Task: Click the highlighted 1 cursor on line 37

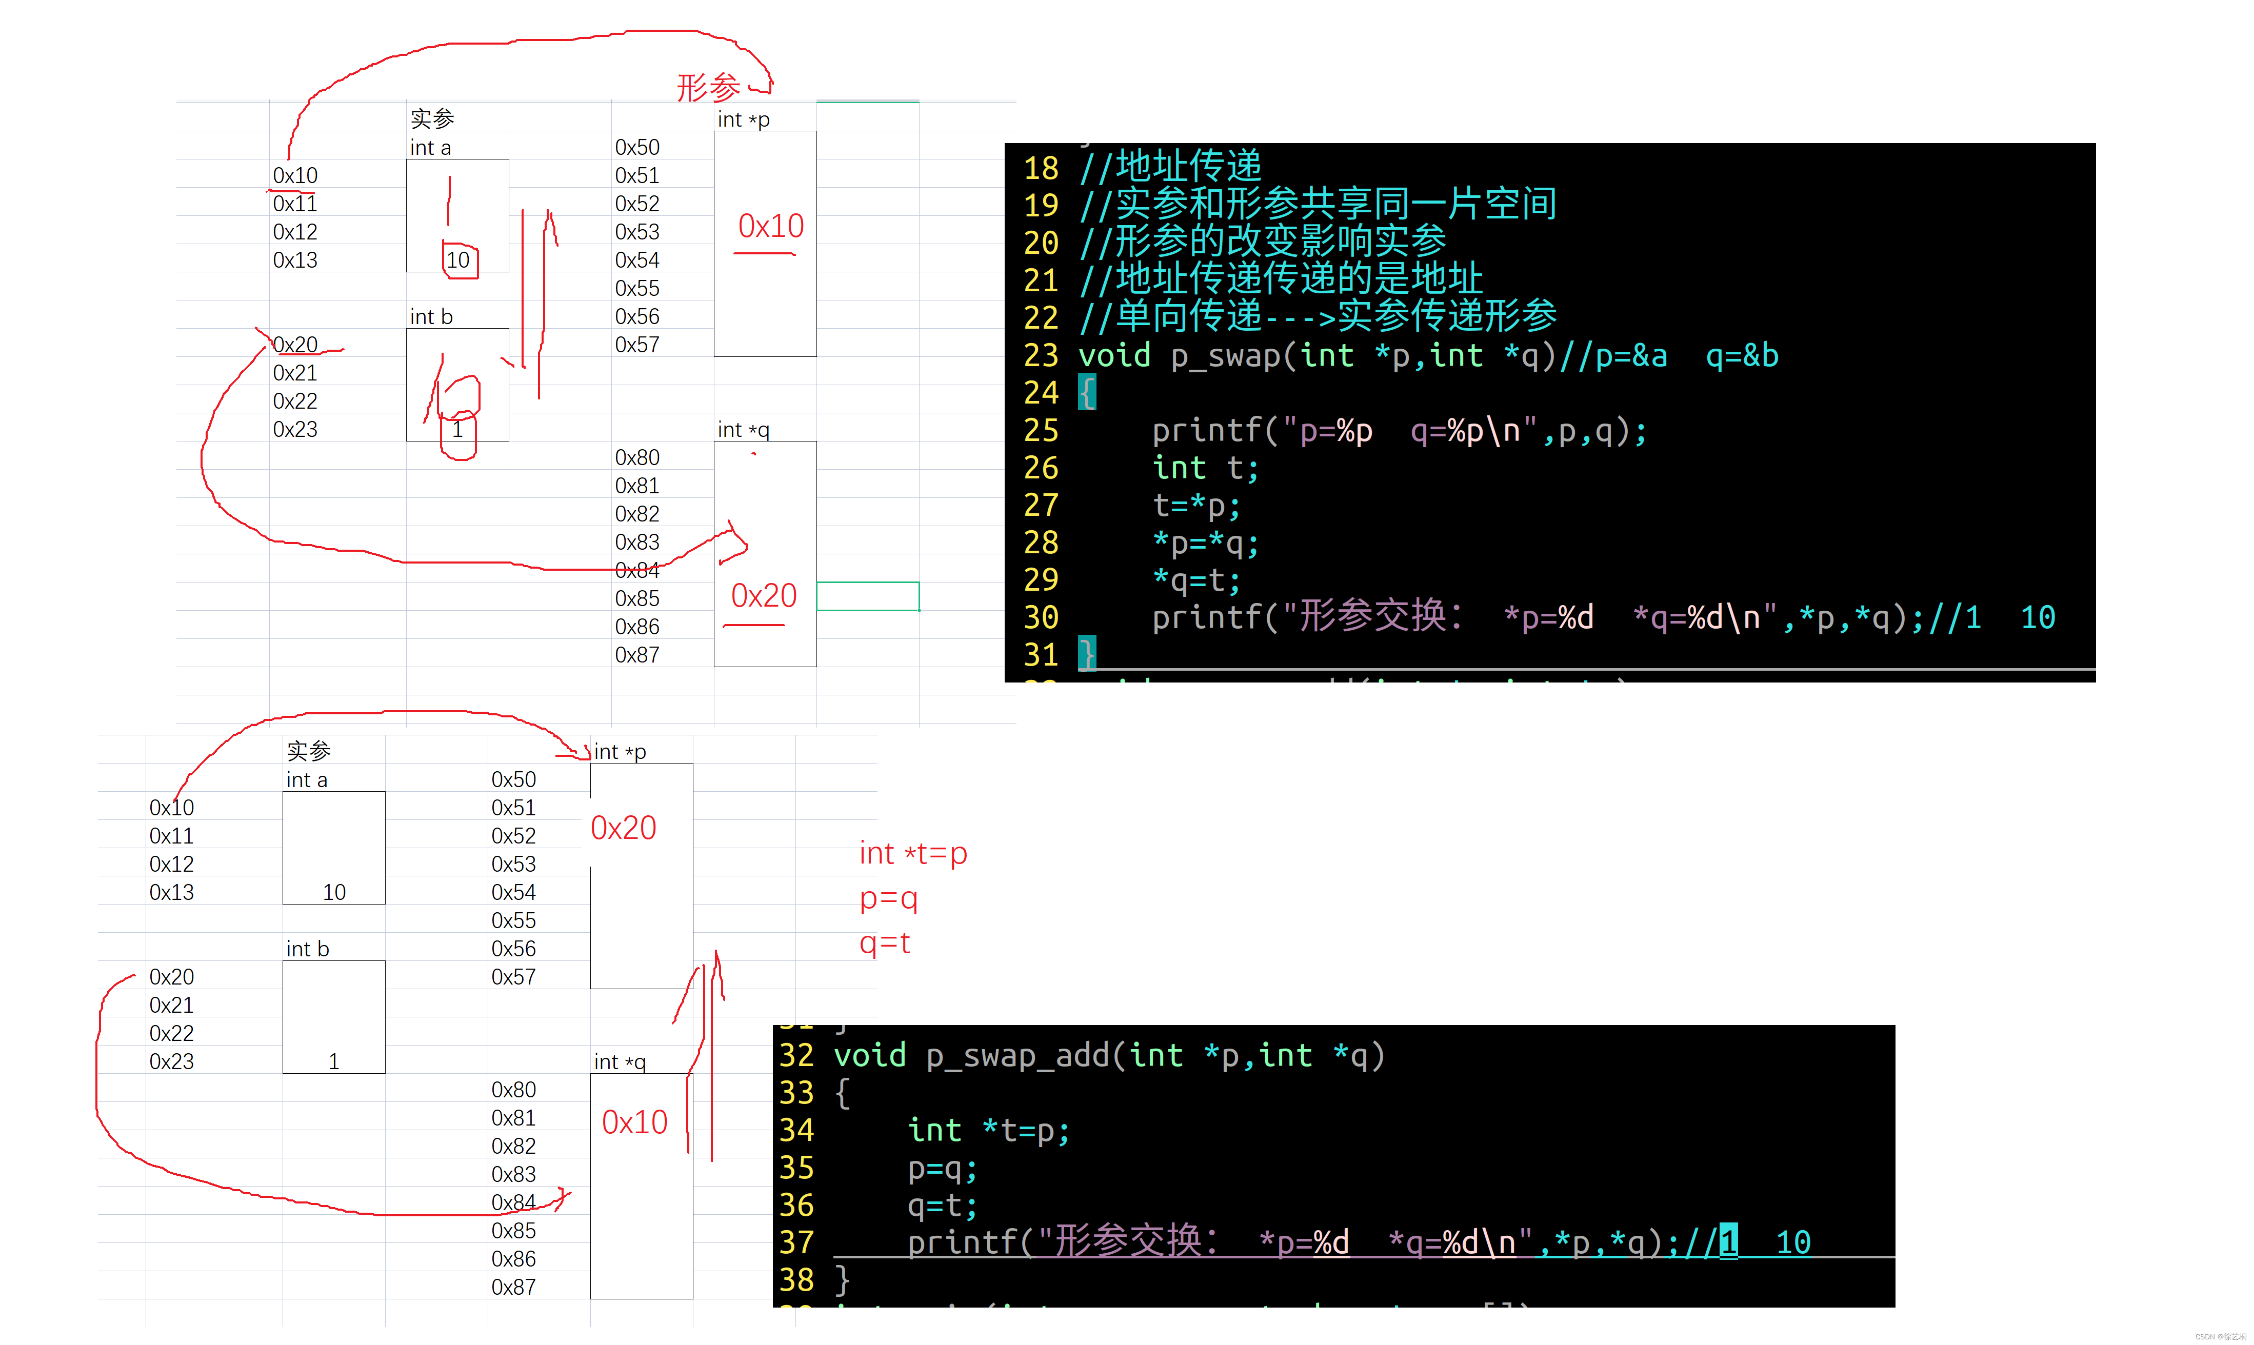Action: pos(1727,1242)
